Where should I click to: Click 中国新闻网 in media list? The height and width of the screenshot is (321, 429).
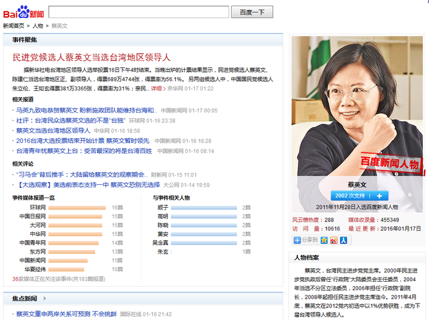click(x=32, y=260)
